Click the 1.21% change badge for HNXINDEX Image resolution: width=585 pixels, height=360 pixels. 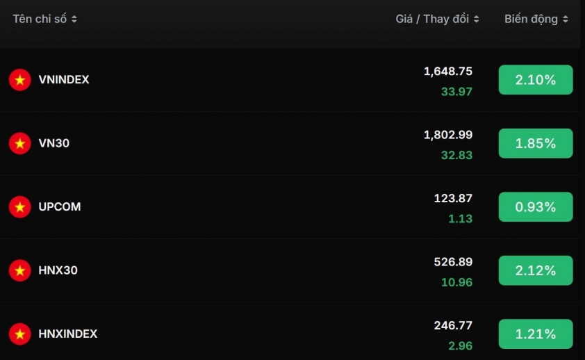[536, 334]
